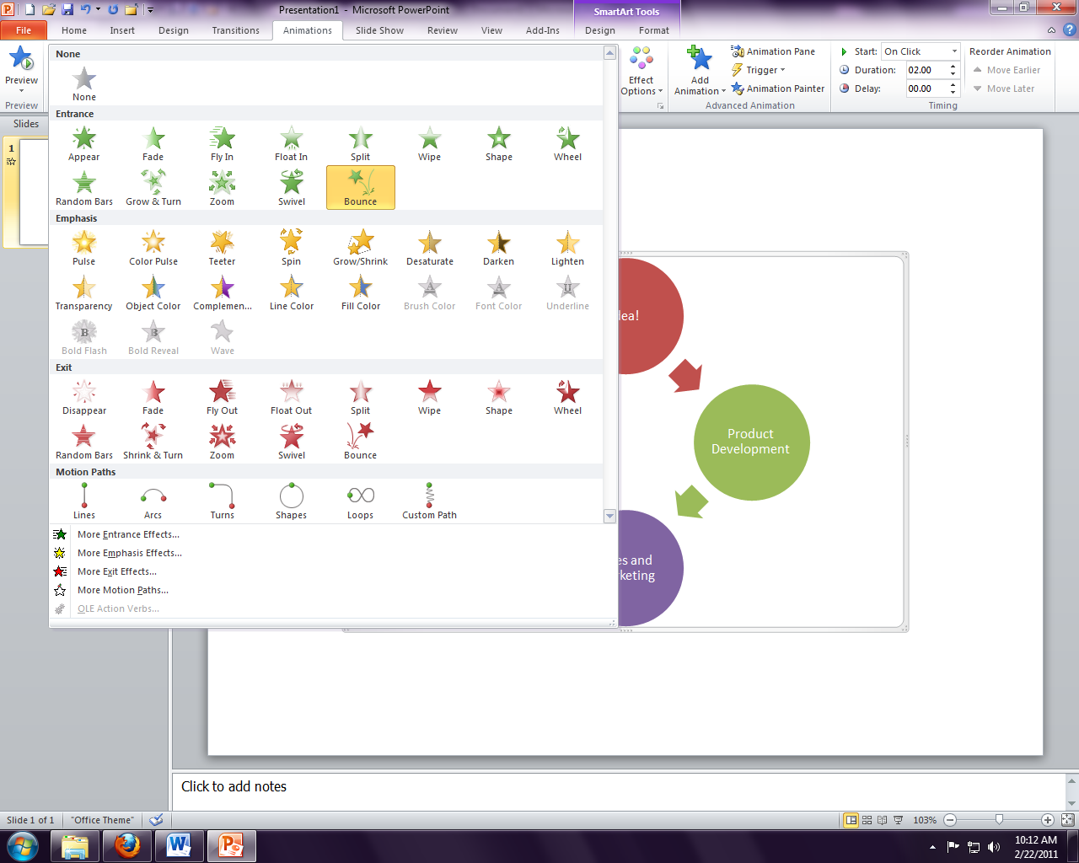Image resolution: width=1079 pixels, height=863 pixels.
Task: Choose the Spin emphasis effect
Action: click(x=292, y=248)
